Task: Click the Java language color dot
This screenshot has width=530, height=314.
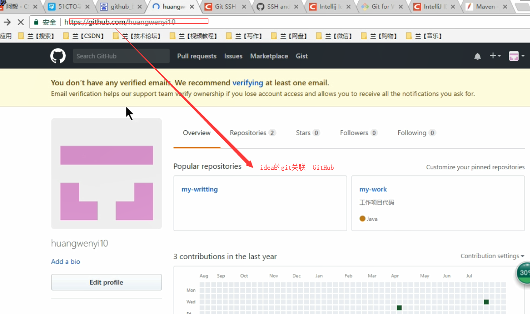Action: click(363, 219)
